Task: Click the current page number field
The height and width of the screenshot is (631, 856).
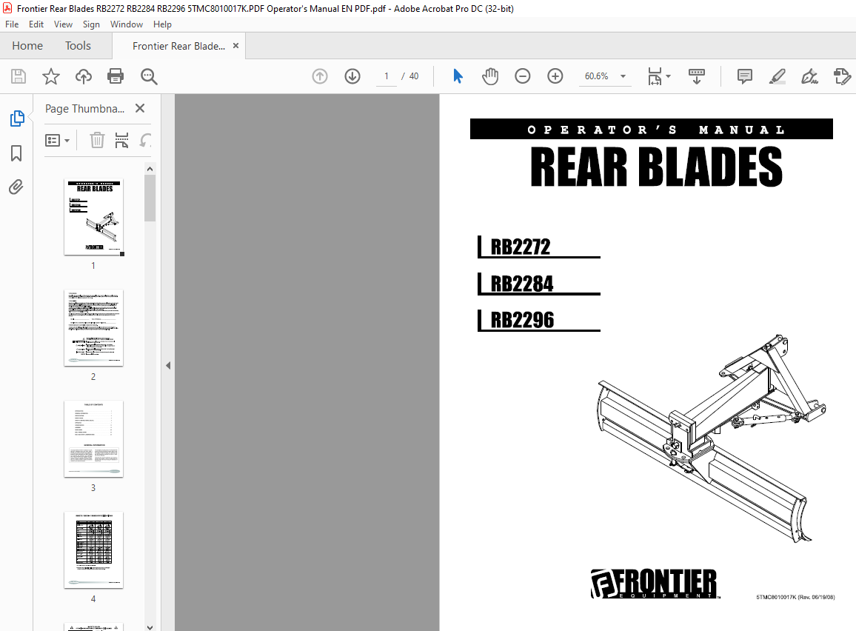Action: point(387,76)
